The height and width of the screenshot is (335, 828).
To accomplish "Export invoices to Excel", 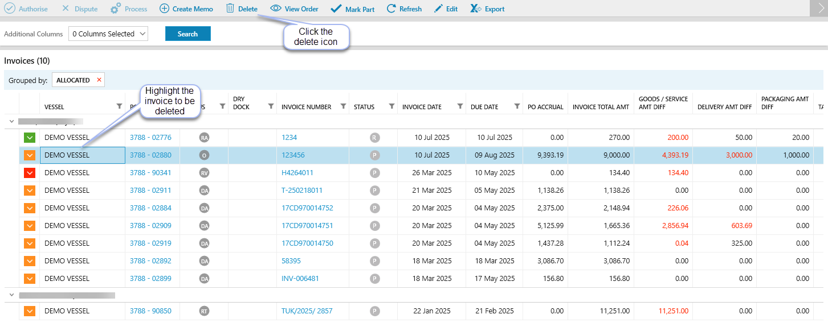I will point(476,9).
